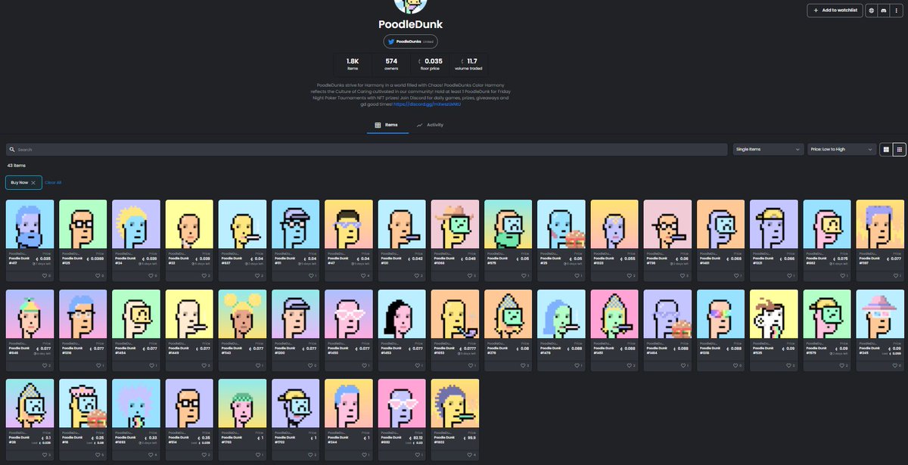Follow the discord.gg invite link
The image size is (908, 465).
427,104
